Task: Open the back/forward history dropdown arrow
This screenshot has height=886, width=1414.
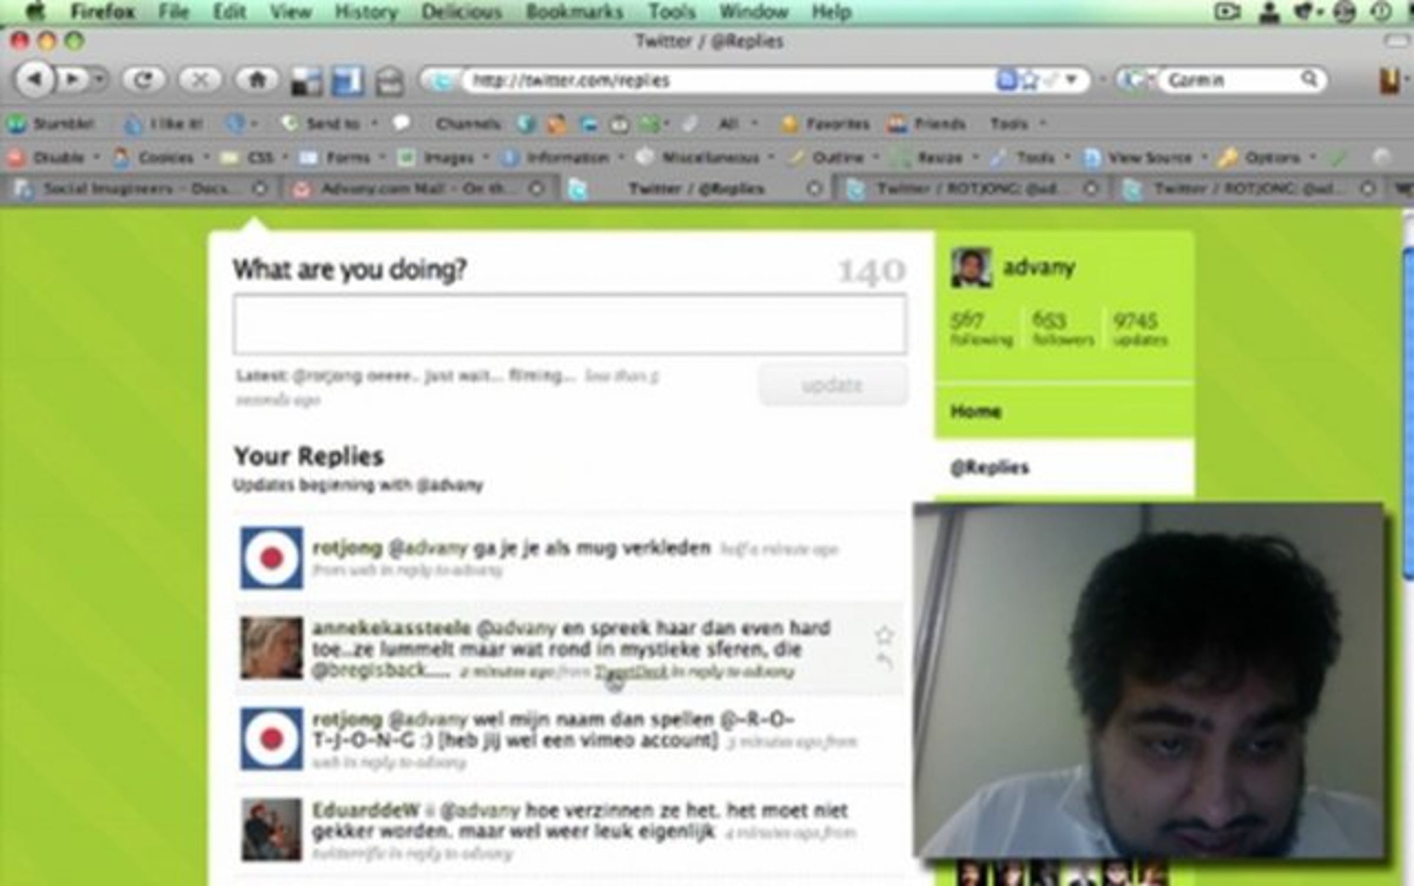Action: click(100, 79)
